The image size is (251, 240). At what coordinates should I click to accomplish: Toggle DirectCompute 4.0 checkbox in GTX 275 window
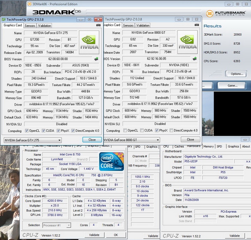[x=73, y=131]
